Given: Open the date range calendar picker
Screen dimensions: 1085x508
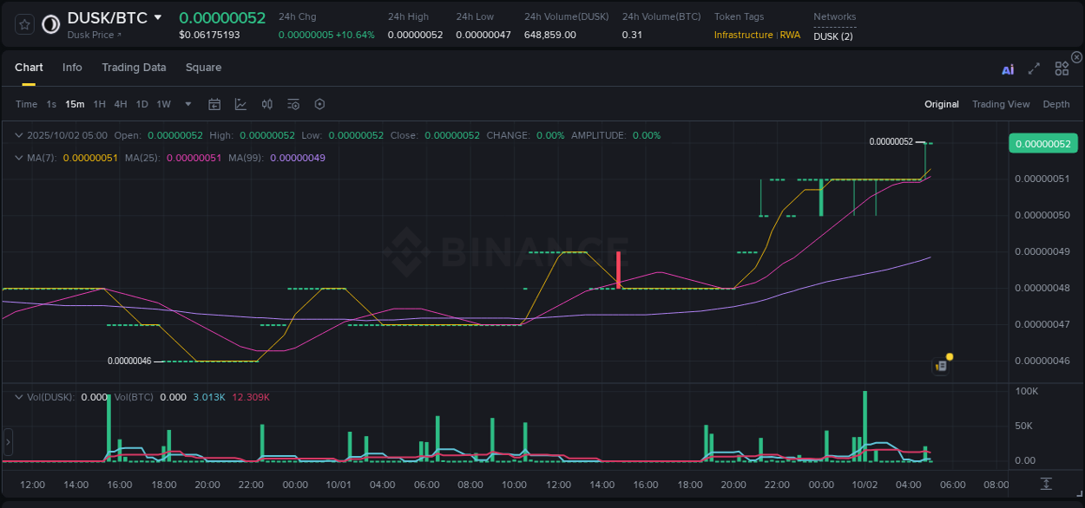Looking at the screenshot, I should pos(214,103).
